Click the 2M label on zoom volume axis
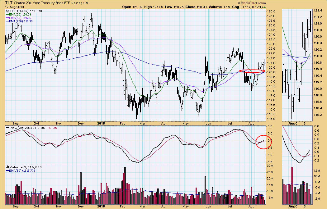The width and height of the screenshot is (327, 209). [x=318, y=199]
